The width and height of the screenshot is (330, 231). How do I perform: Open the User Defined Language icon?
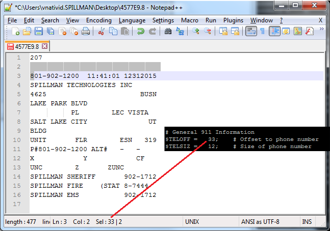click(x=286, y=31)
